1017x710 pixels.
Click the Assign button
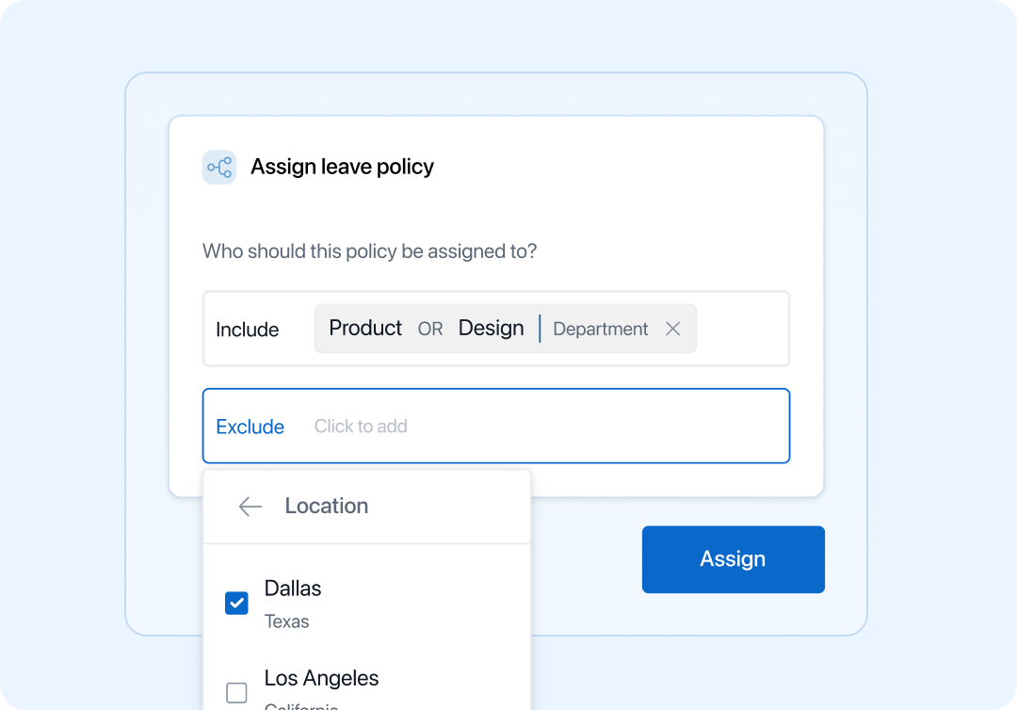pyautogui.click(x=733, y=559)
